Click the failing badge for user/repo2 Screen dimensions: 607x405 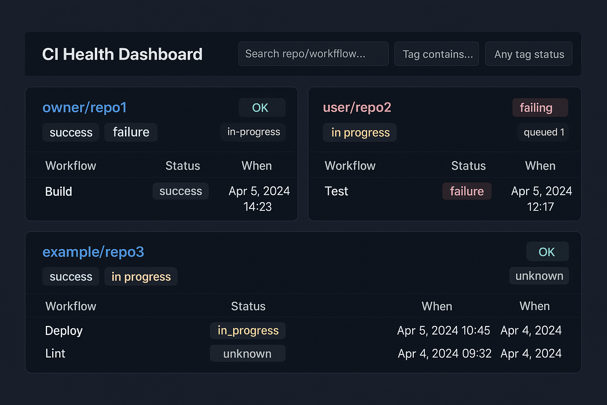[540, 107]
